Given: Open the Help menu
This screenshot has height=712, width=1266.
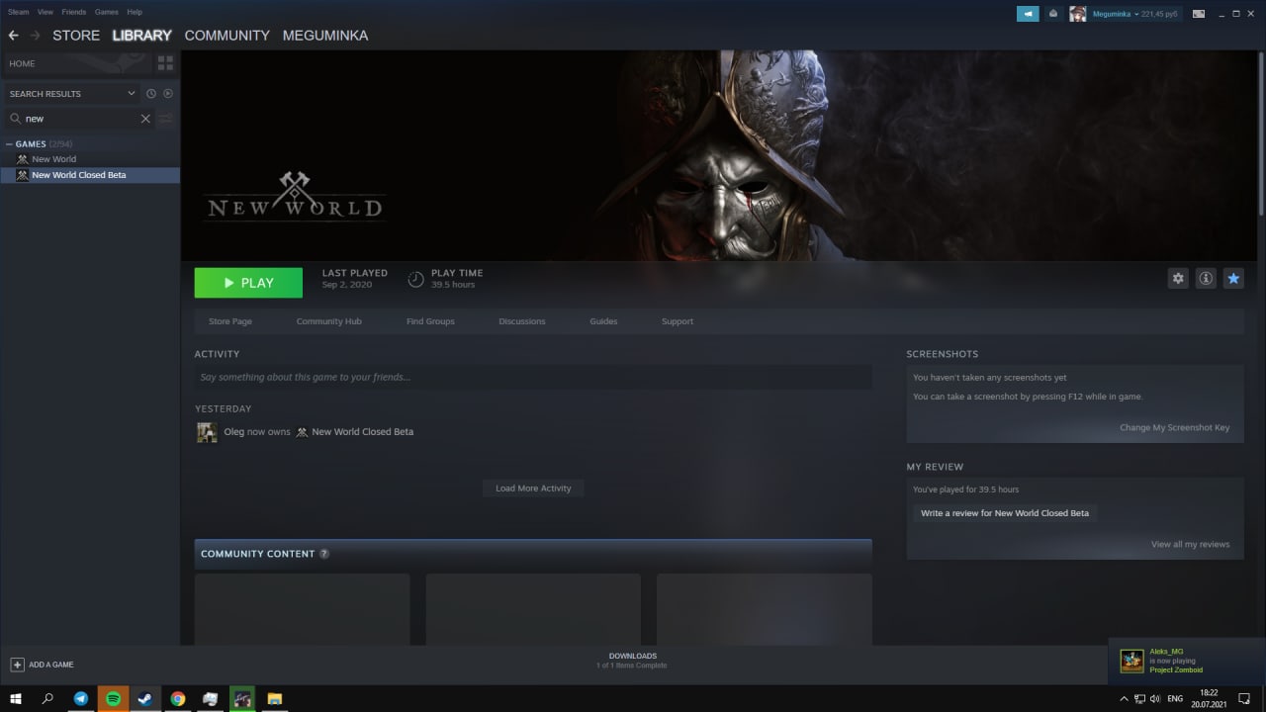Looking at the screenshot, I should click(135, 12).
